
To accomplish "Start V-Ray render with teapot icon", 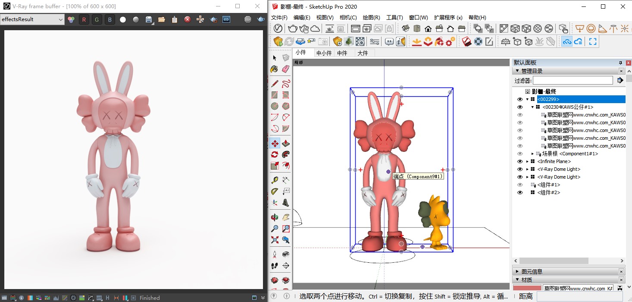I will tap(293, 28).
